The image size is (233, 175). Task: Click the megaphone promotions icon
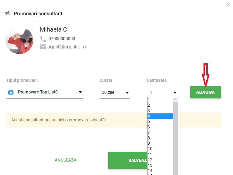tap(8, 13)
